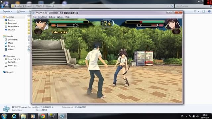Image resolution: width=212 pixels, height=119 pixels.
Task: Click the left player character portrait
Action: (41, 24)
